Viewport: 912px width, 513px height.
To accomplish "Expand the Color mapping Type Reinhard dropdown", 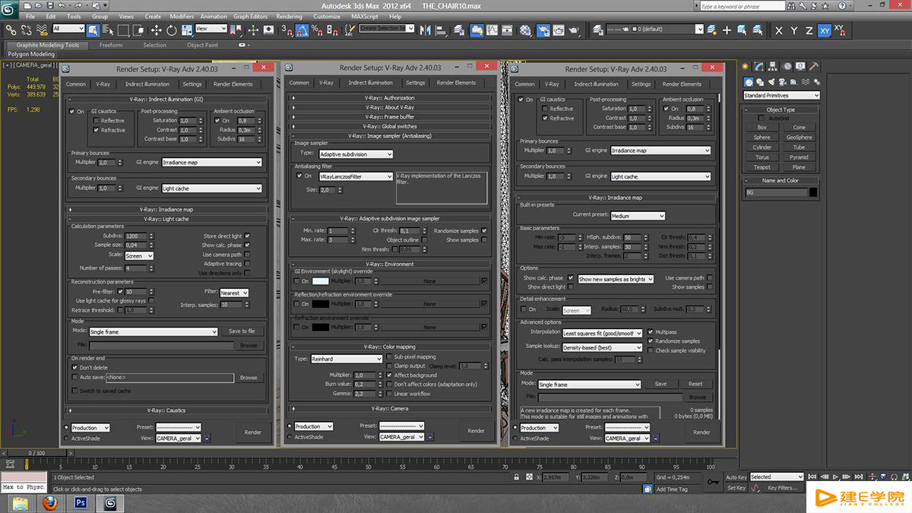I will tap(346, 359).
